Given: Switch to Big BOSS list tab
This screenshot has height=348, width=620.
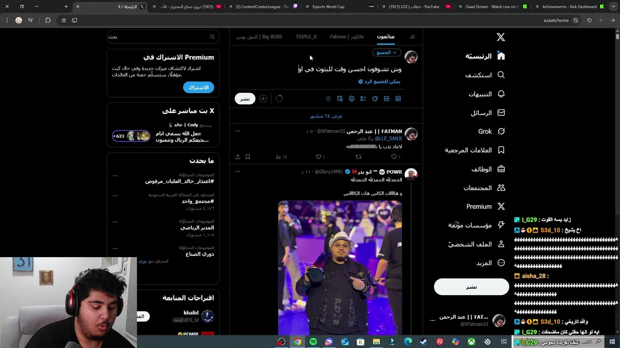Looking at the screenshot, I should (x=259, y=37).
